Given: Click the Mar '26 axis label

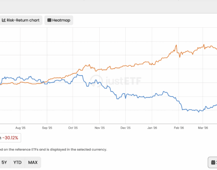Looking at the screenshot, I should (203, 128).
